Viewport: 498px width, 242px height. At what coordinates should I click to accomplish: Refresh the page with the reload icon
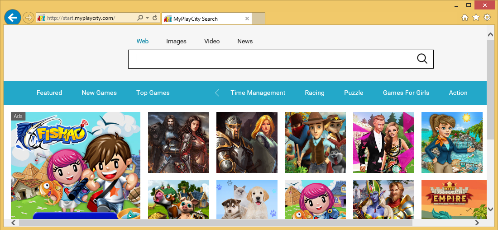click(x=155, y=18)
